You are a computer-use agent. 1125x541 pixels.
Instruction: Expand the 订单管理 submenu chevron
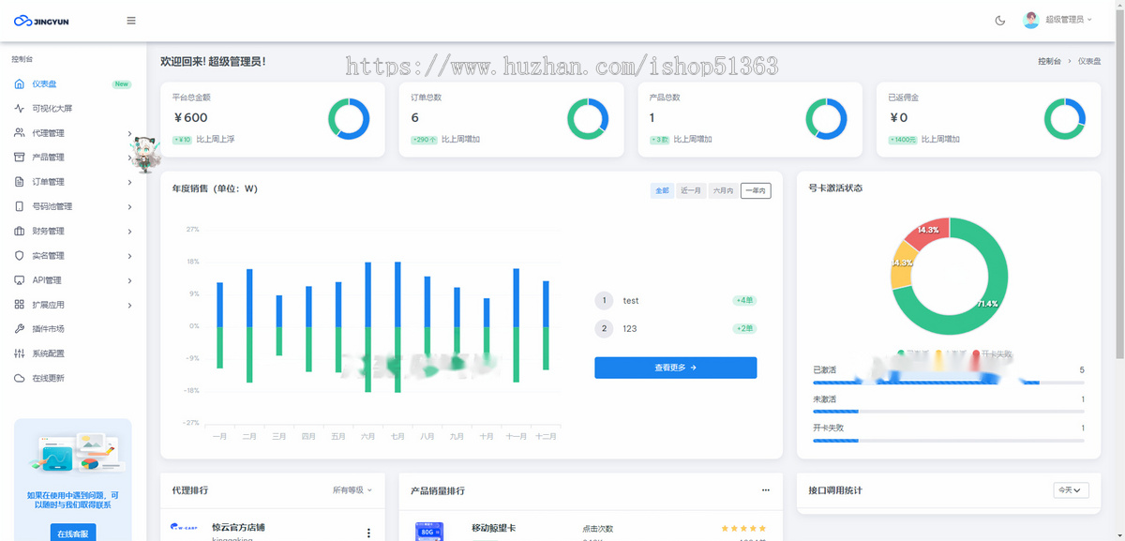point(129,182)
